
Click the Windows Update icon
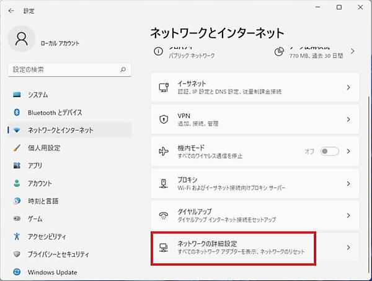17,272
